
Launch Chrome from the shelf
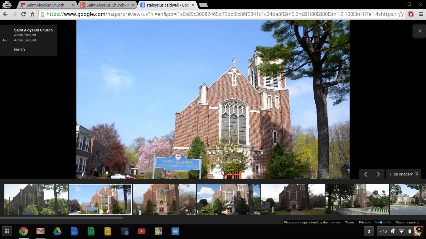(x=23, y=231)
